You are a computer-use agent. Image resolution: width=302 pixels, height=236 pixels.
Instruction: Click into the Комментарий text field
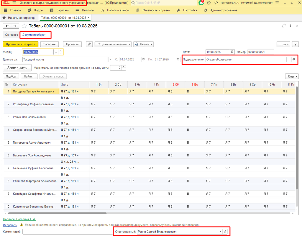click(x=67, y=232)
